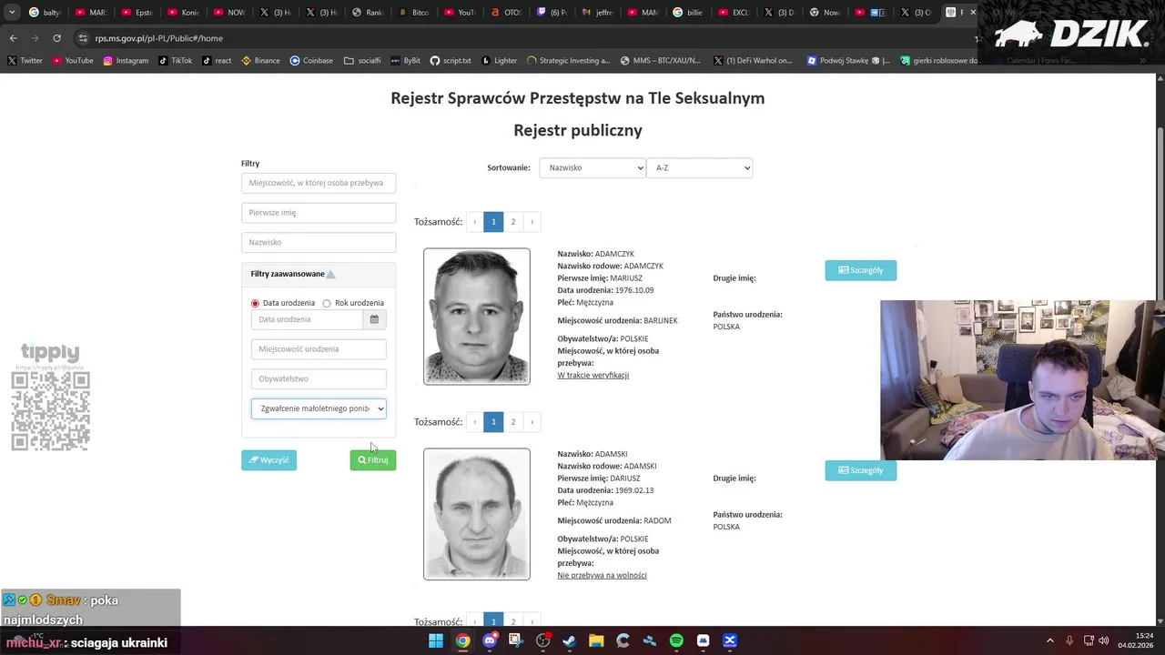1165x655 pixels.
Task: Click the green Filtruj button
Action: [x=373, y=460]
